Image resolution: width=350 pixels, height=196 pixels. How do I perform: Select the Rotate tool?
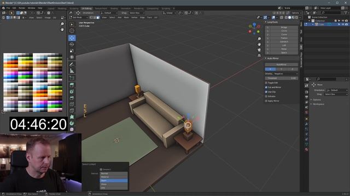[72, 45]
